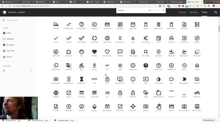The height and width of the screenshot is (123, 220).
Task: Click the important_devices icon
Action: pyautogui.click(x=120, y=79)
